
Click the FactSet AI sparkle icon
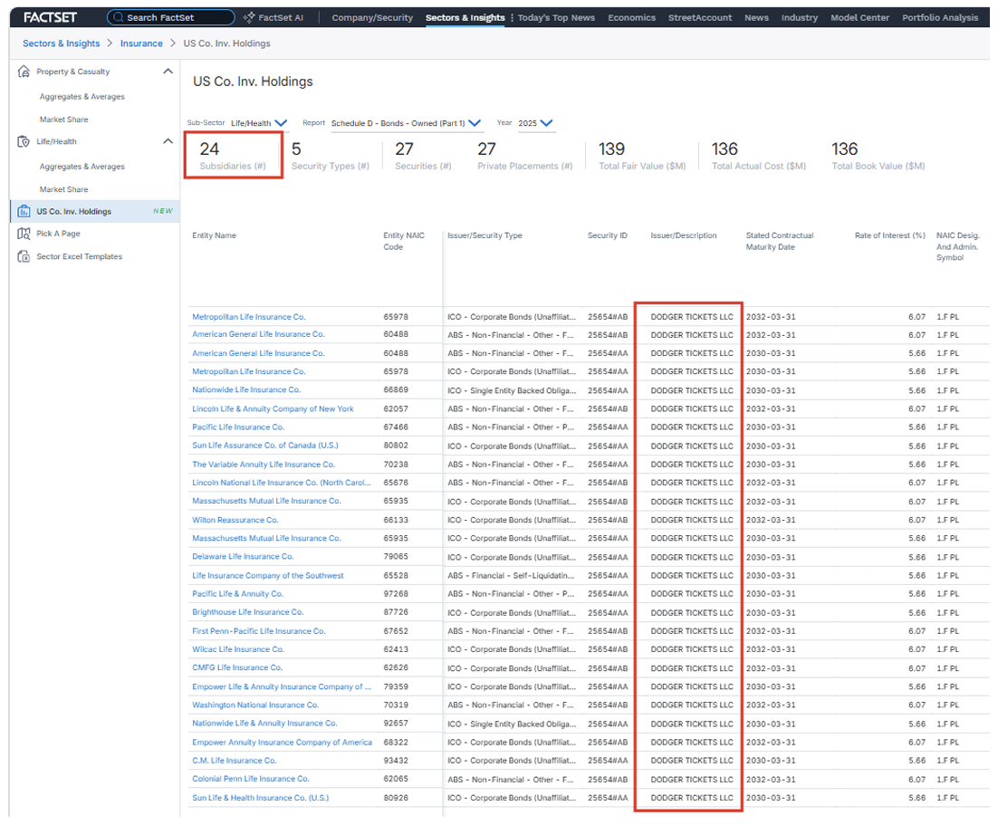pos(249,17)
